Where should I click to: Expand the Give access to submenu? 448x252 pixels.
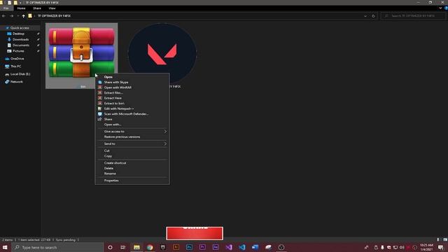click(x=132, y=132)
